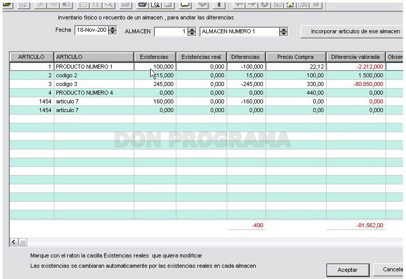Click the checkmark icon at toolbar end
Image resolution: width=406 pixels, height=279 pixels.
[x=316, y=5]
